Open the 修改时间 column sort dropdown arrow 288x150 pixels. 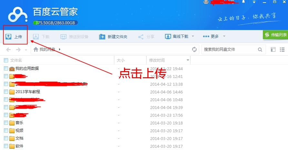click(188, 60)
